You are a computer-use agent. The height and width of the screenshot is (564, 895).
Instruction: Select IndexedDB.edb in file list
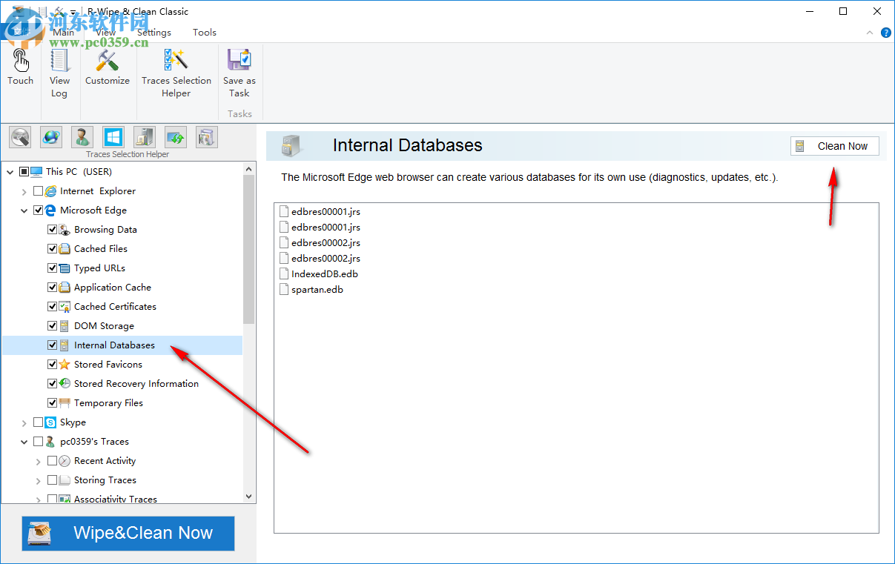tap(319, 274)
